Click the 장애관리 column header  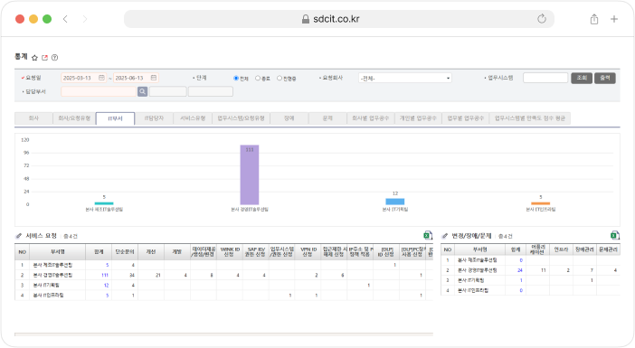click(584, 249)
